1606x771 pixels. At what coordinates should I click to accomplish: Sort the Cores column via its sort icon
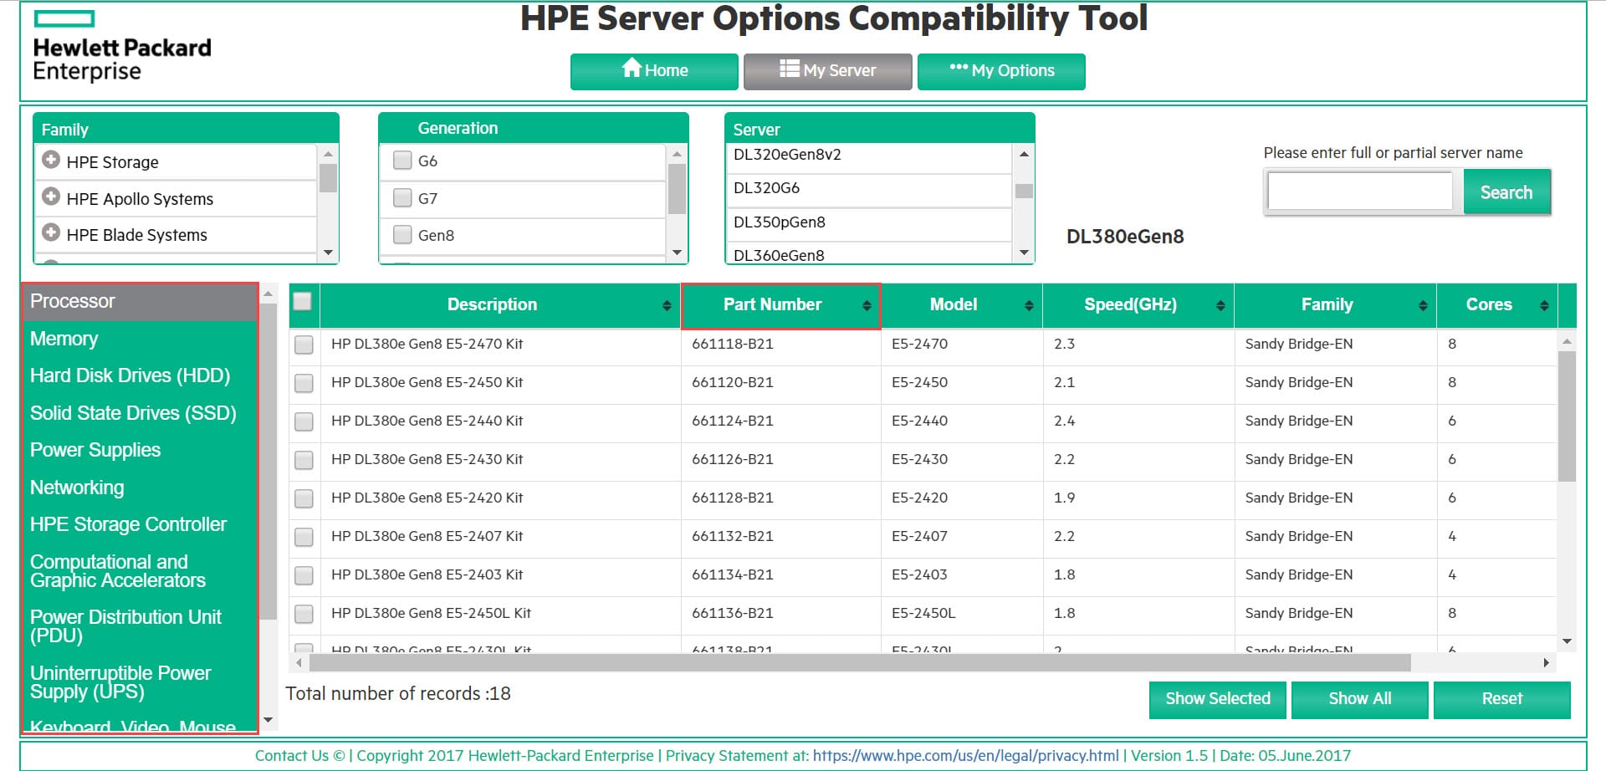(1544, 305)
